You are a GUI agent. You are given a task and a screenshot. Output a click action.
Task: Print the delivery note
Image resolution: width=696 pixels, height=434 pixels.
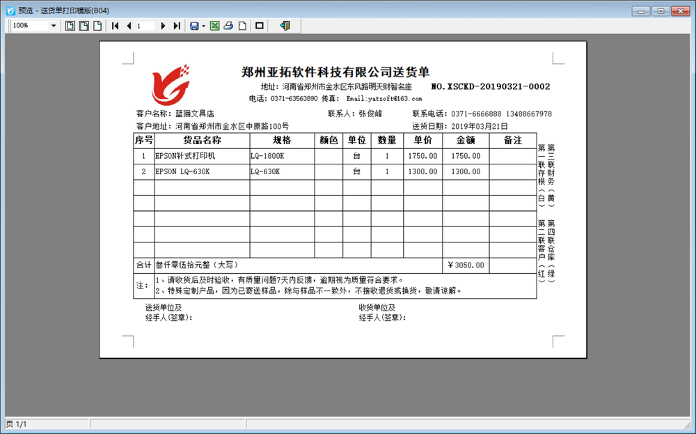tap(228, 26)
